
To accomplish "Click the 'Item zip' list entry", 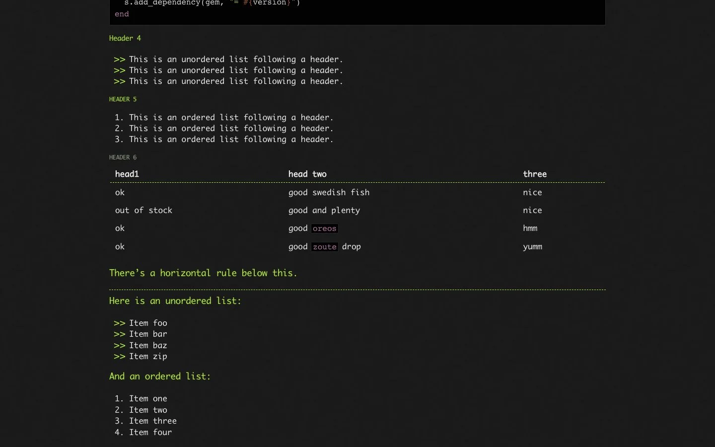I will (148, 357).
